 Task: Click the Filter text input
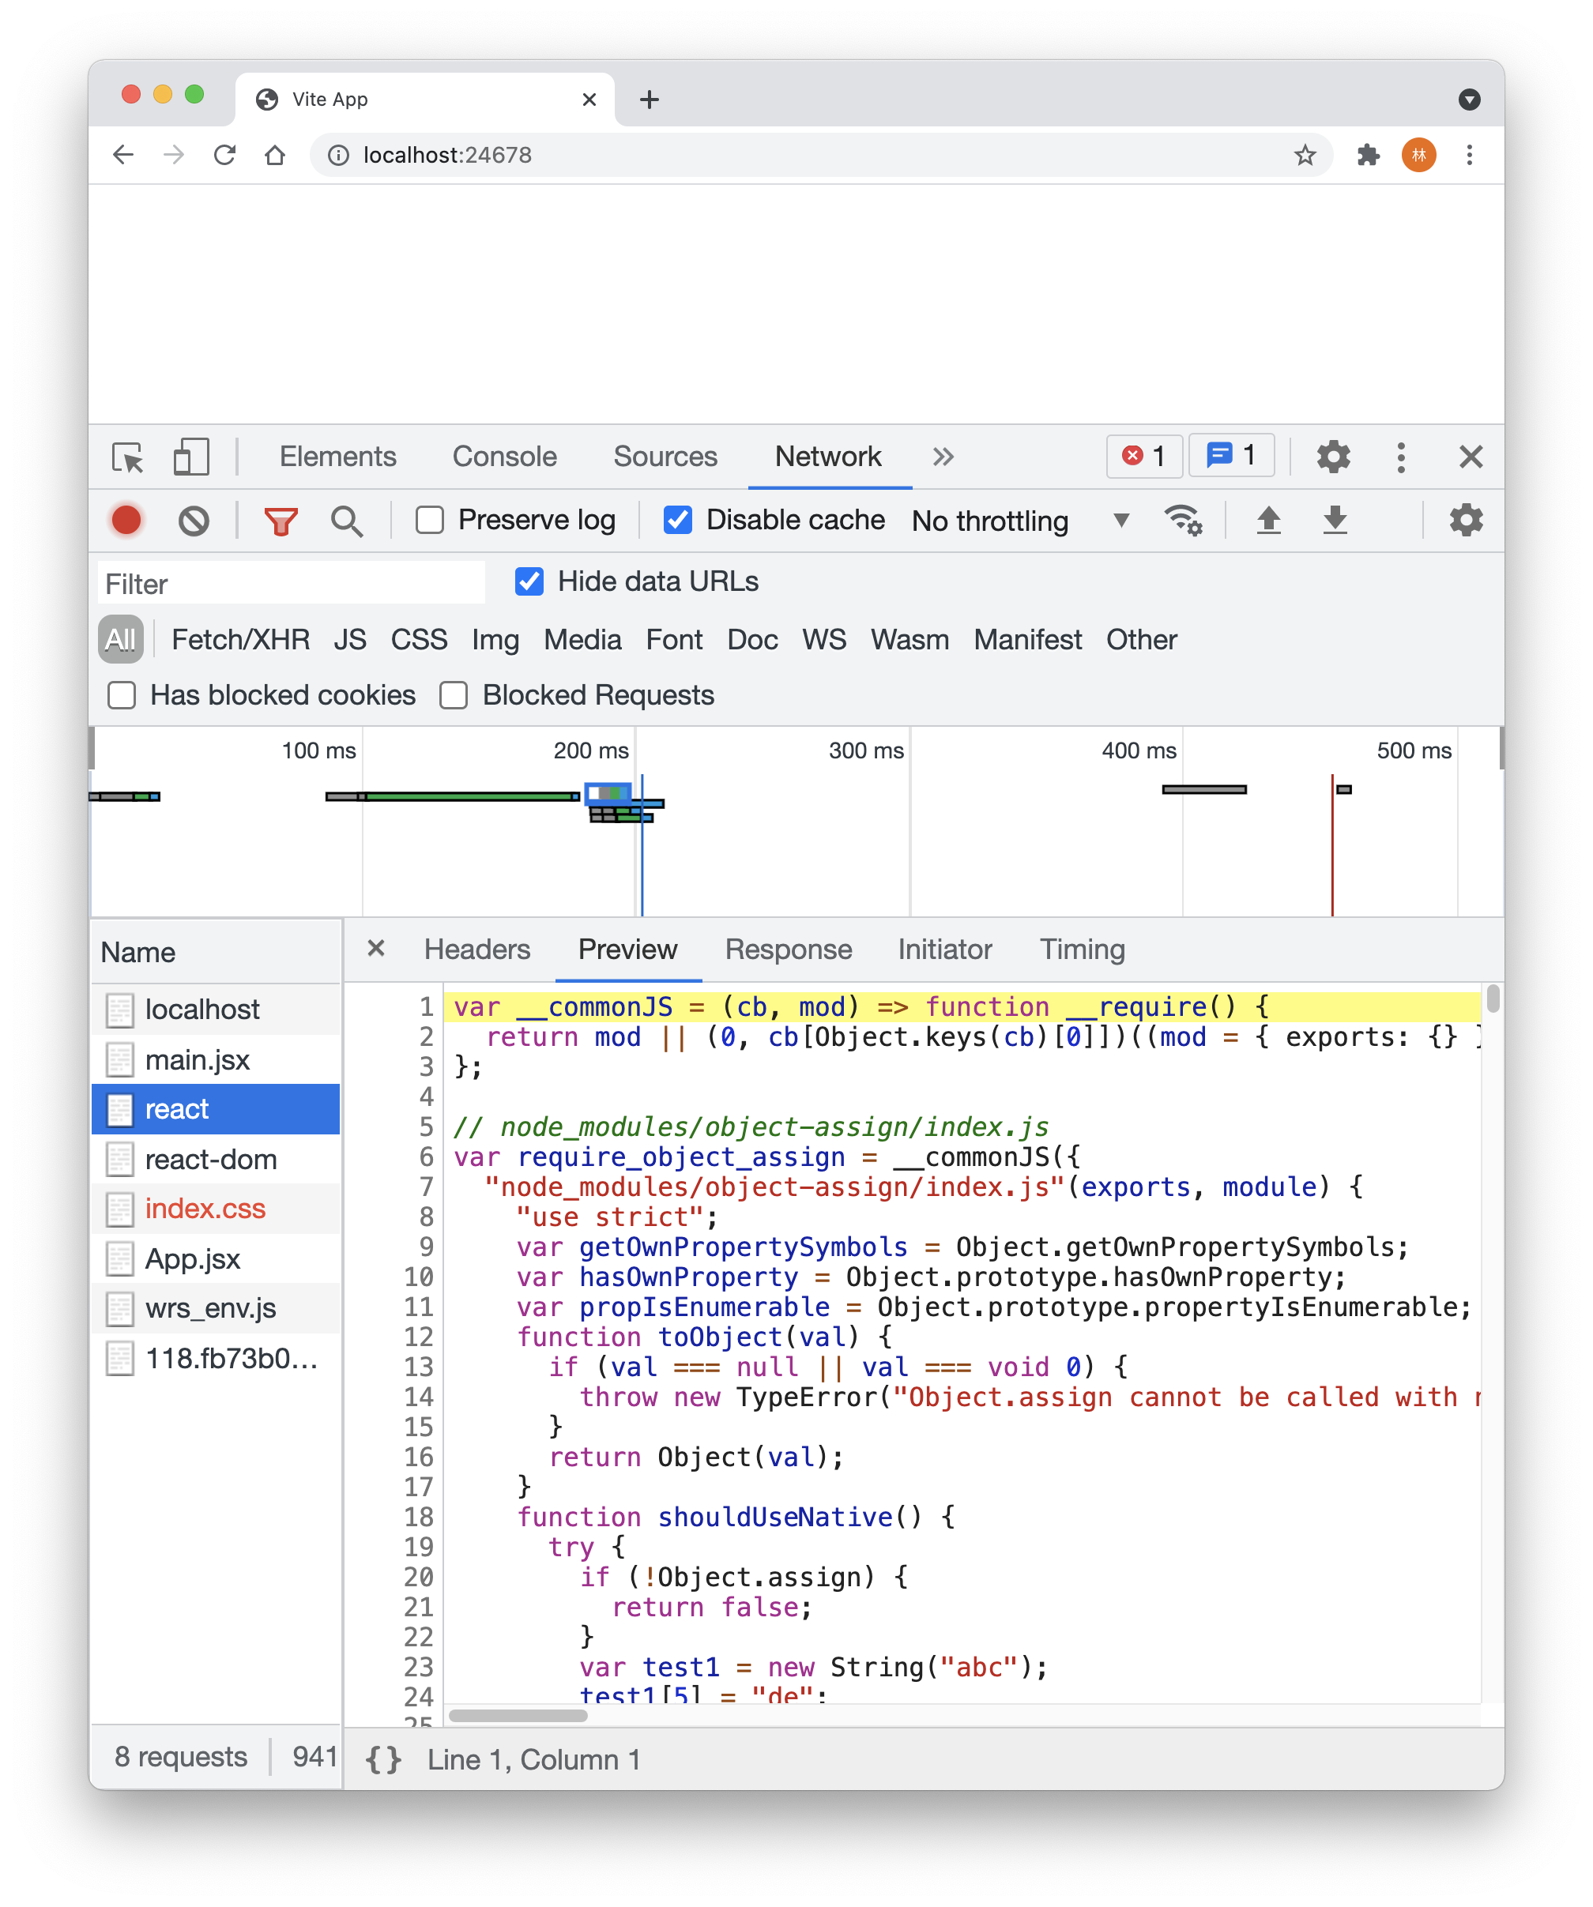click(291, 584)
